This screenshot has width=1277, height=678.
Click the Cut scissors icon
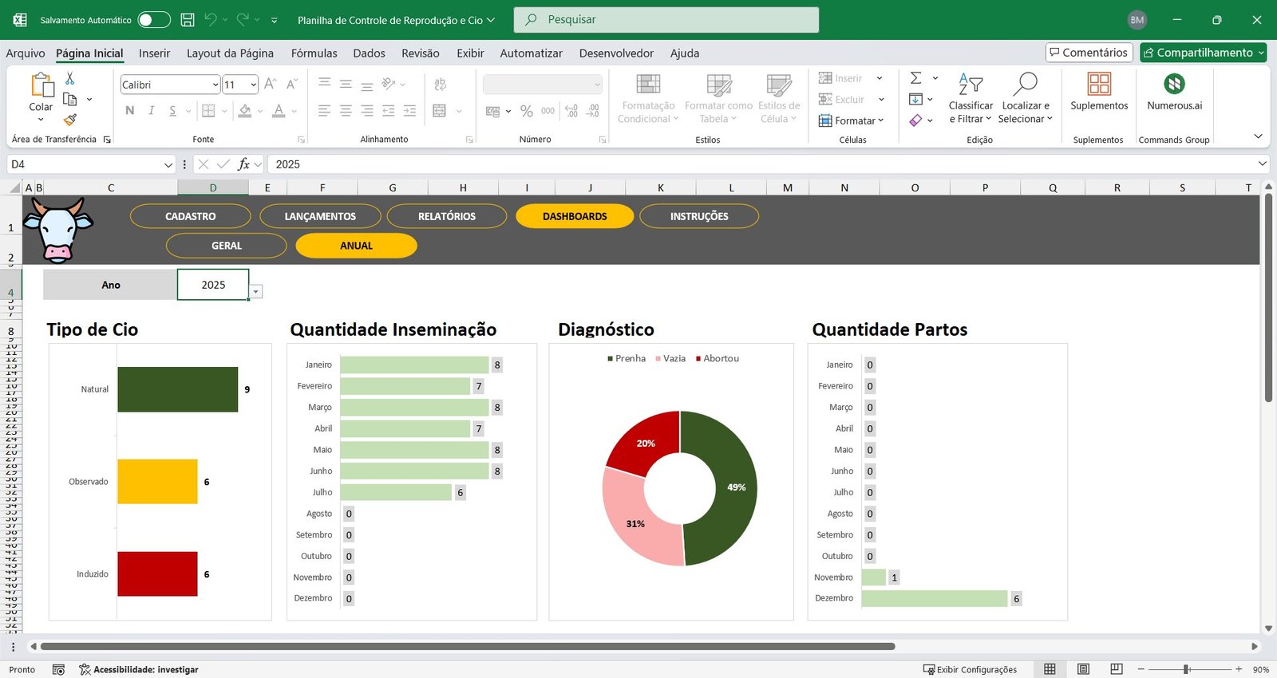coord(70,78)
